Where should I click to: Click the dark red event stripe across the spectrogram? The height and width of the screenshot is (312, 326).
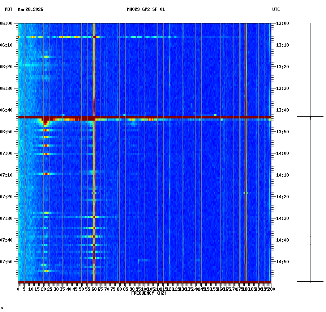[145, 117]
